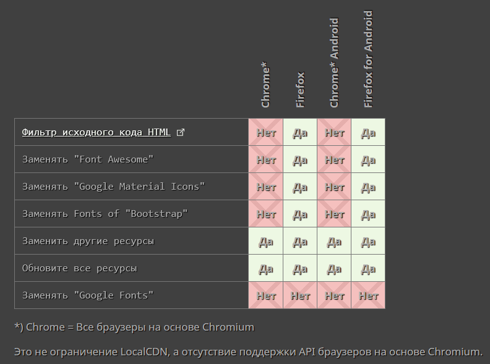Click the external link icon beside HTML filter
This screenshot has width=490, height=364.
[x=181, y=132]
